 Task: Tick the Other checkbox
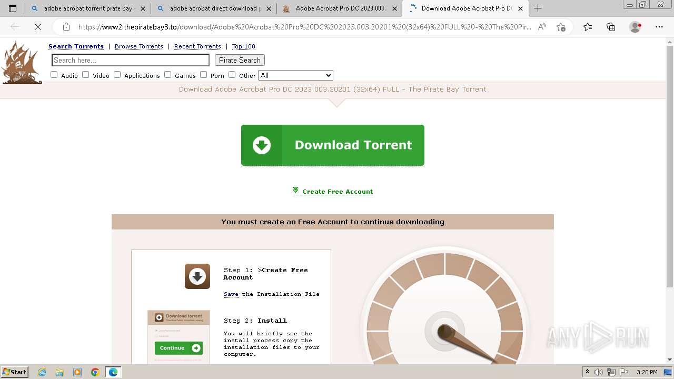click(232, 75)
